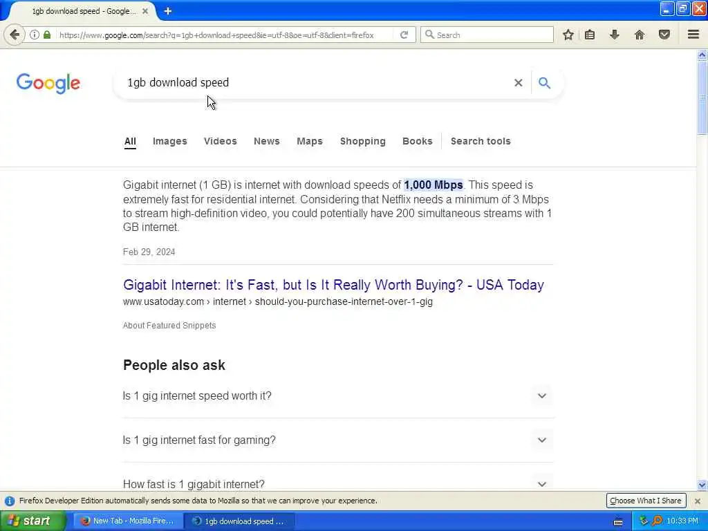Open 'About Featured Snippets' link
The image size is (708, 531).
[169, 326]
